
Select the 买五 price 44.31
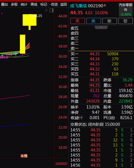coord(94,74)
